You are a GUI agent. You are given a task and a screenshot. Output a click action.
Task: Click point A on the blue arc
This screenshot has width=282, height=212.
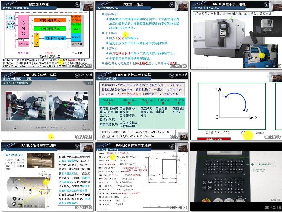pos(244,110)
